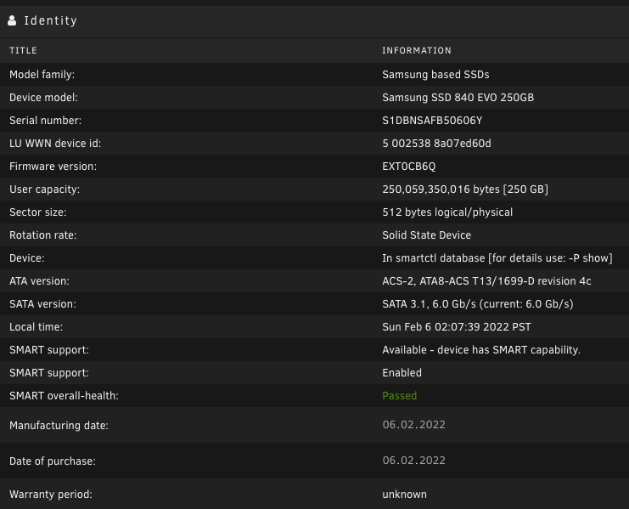Click the Solid State Device rotation rate
The height and width of the screenshot is (509, 629).
426,235
